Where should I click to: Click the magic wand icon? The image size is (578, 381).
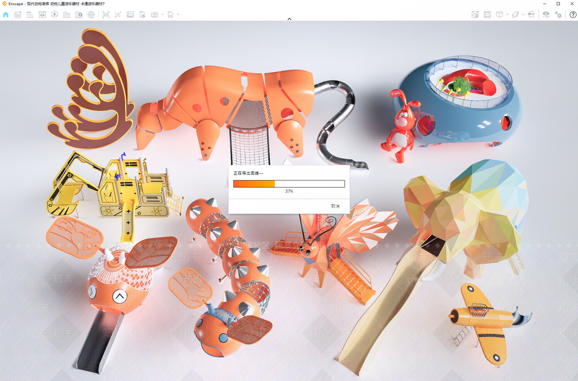click(x=118, y=15)
